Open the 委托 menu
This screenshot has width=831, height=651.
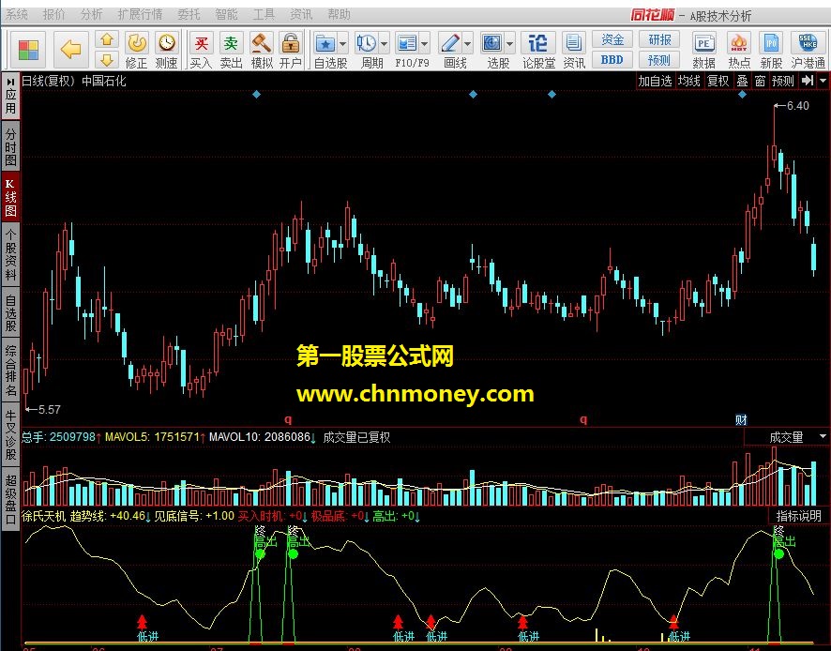click(x=189, y=14)
